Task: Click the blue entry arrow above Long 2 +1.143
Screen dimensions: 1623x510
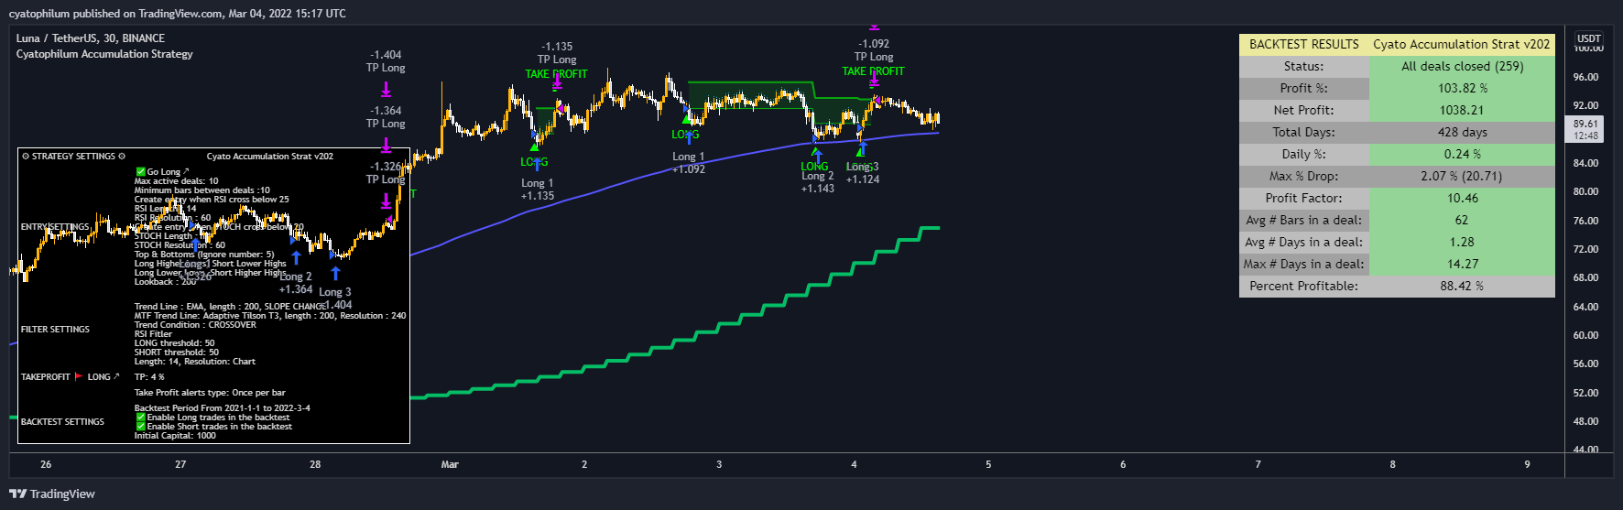Action: pyautogui.click(x=817, y=155)
